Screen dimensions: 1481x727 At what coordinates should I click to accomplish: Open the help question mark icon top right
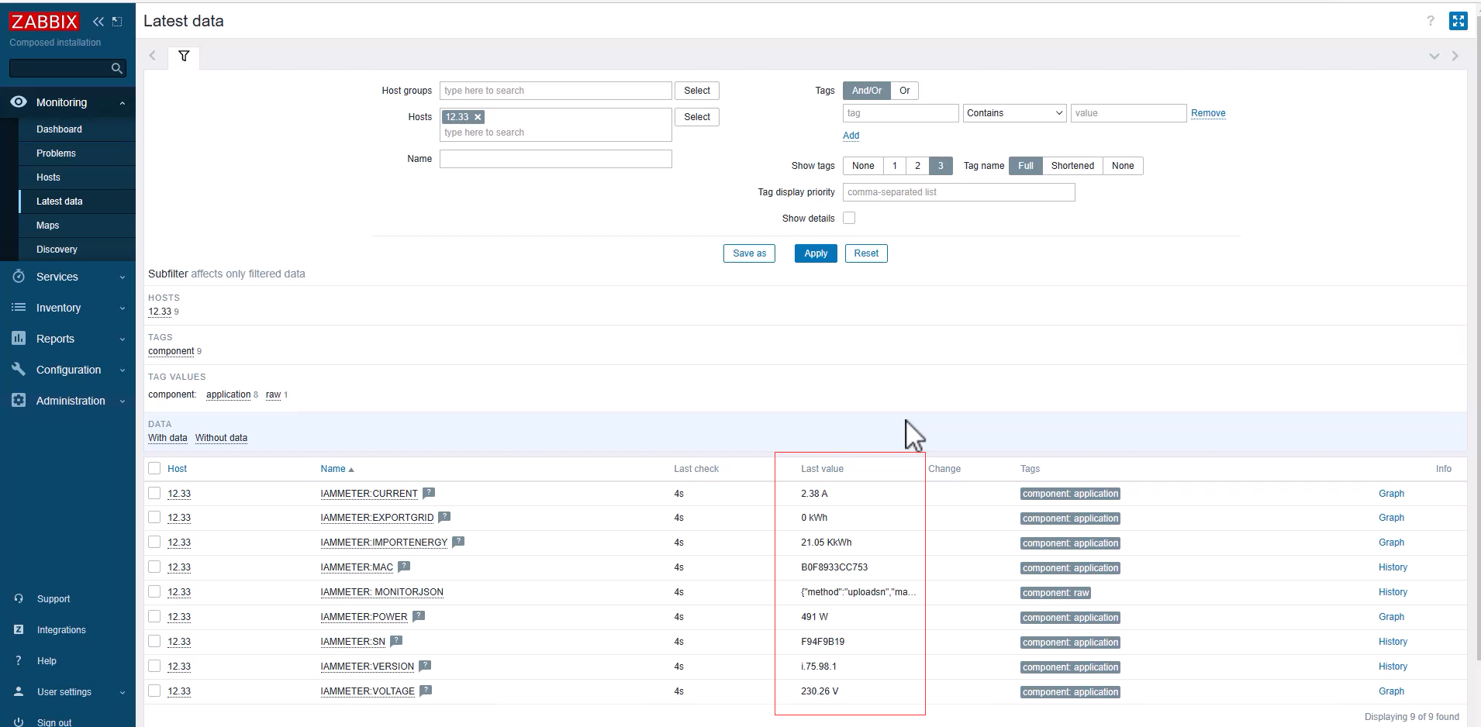click(1430, 21)
